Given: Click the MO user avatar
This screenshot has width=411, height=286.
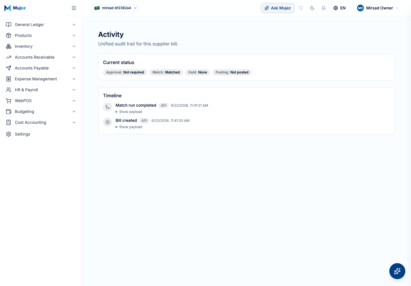Looking at the screenshot, I should tap(360, 8).
